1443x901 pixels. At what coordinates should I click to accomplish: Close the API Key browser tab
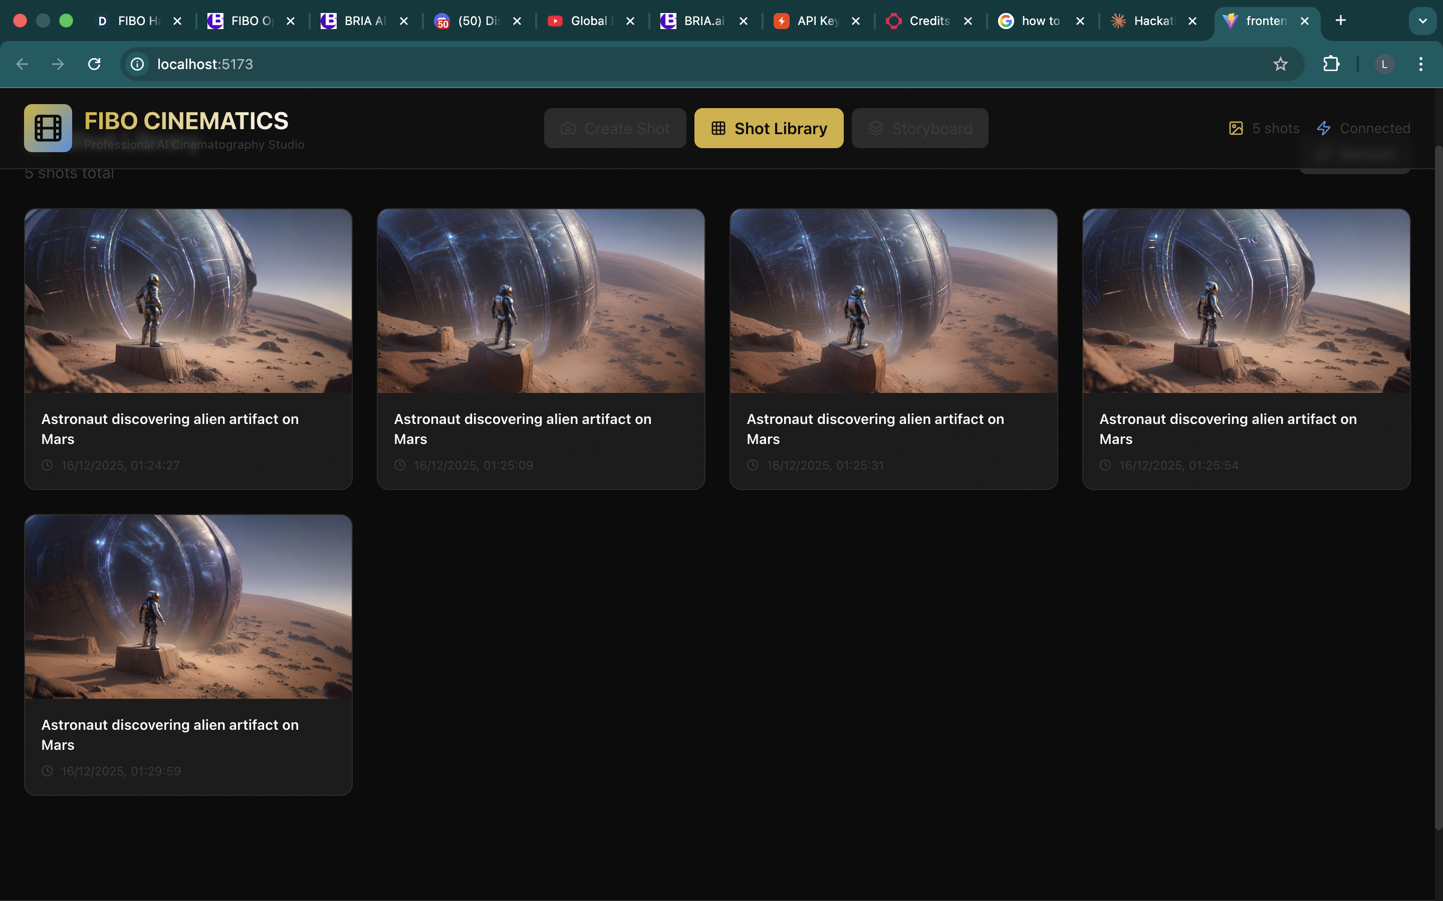pos(856,21)
